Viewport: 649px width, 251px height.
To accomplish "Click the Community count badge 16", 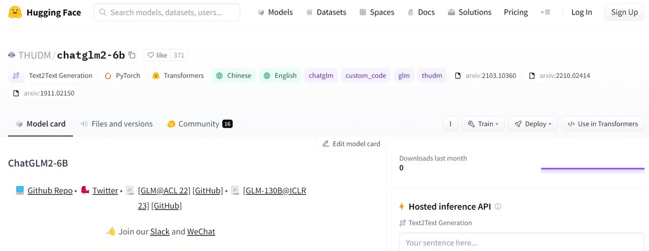I will click(227, 124).
